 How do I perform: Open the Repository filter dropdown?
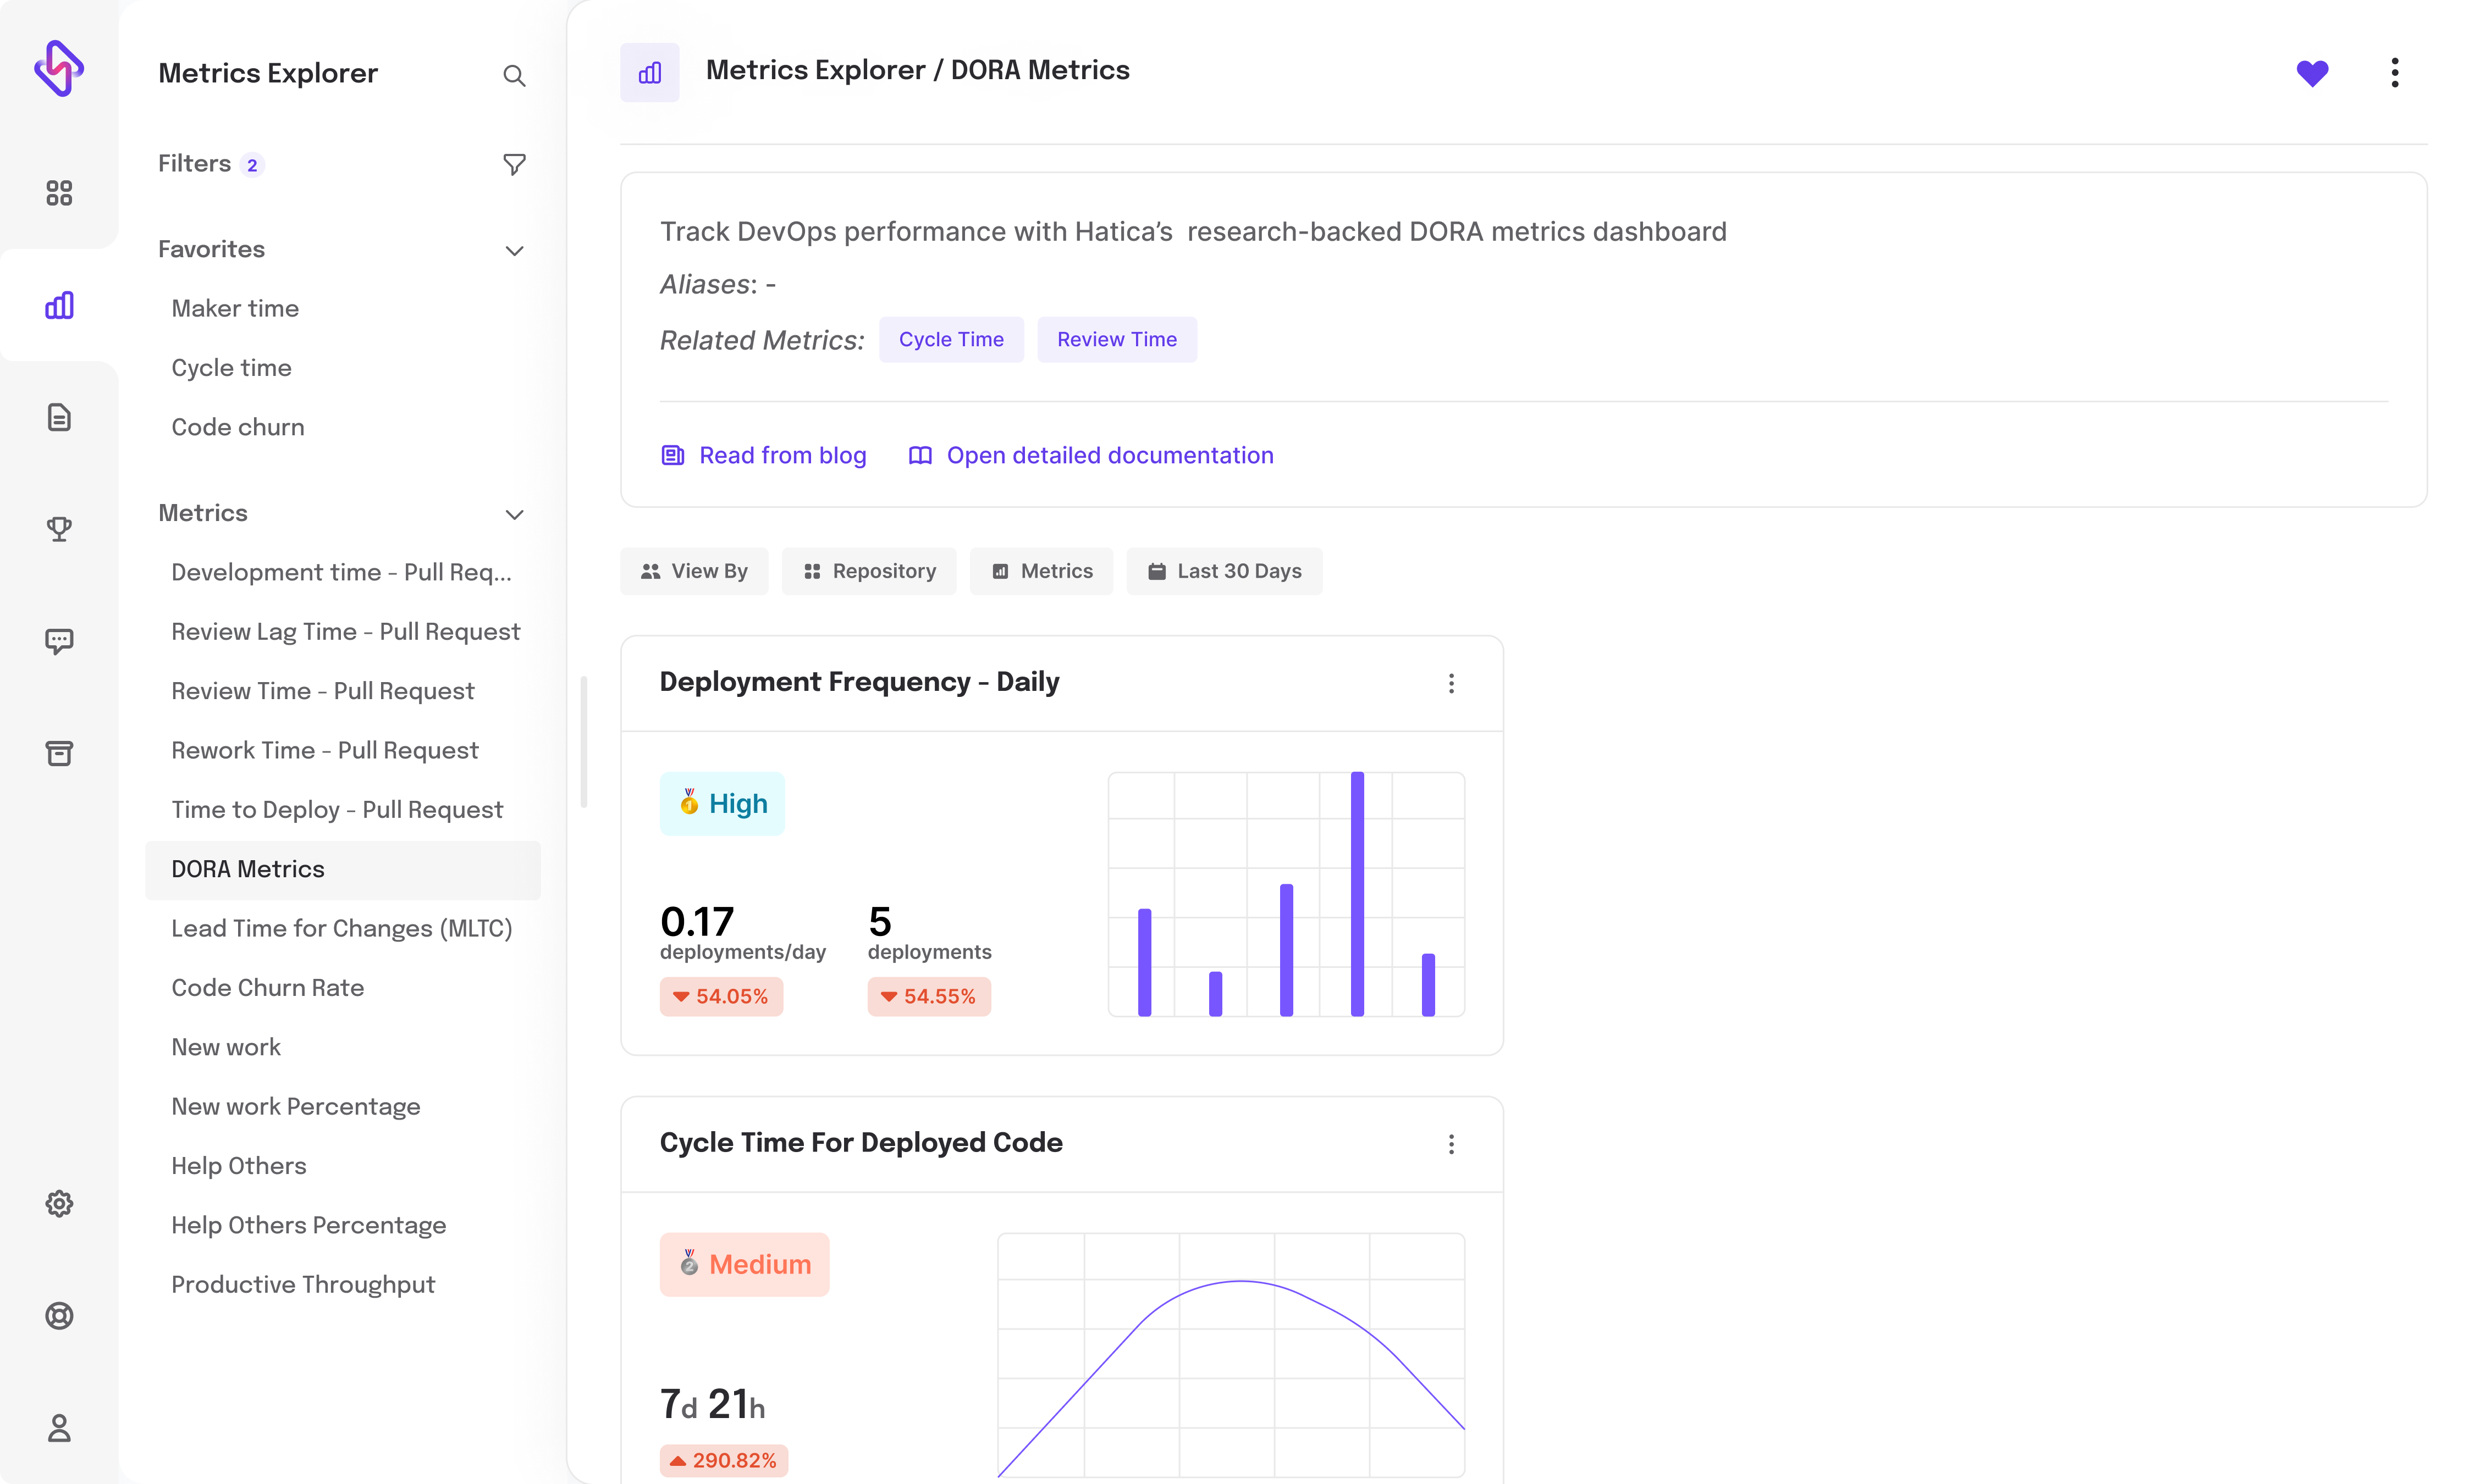click(x=868, y=571)
